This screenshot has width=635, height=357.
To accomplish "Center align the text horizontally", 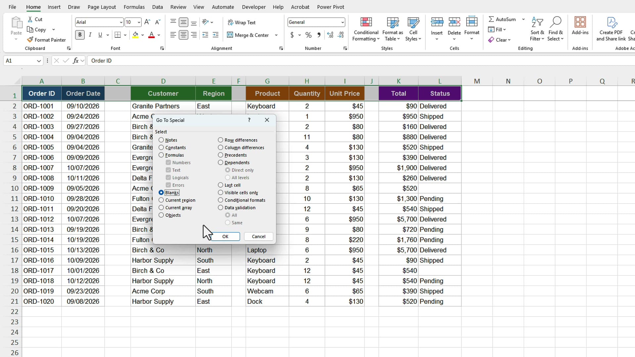I will [x=183, y=35].
